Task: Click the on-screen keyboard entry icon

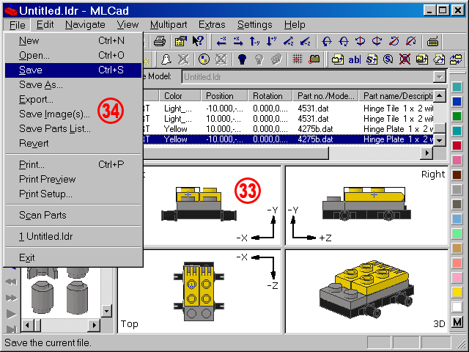Action: tap(432, 41)
